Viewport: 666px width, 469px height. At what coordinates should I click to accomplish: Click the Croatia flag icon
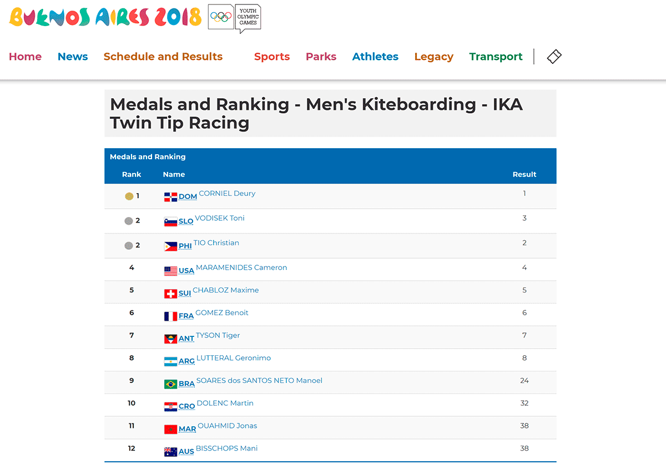pos(170,407)
